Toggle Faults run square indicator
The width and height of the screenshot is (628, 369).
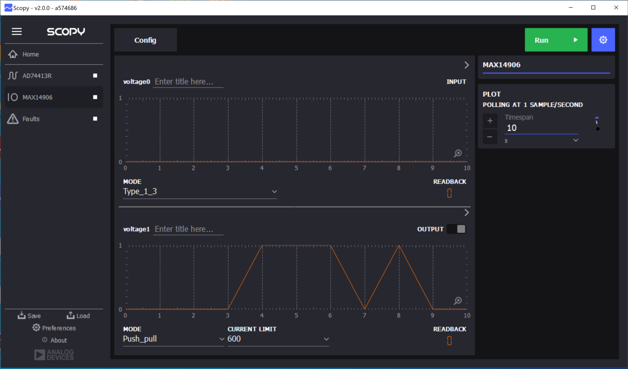(95, 119)
